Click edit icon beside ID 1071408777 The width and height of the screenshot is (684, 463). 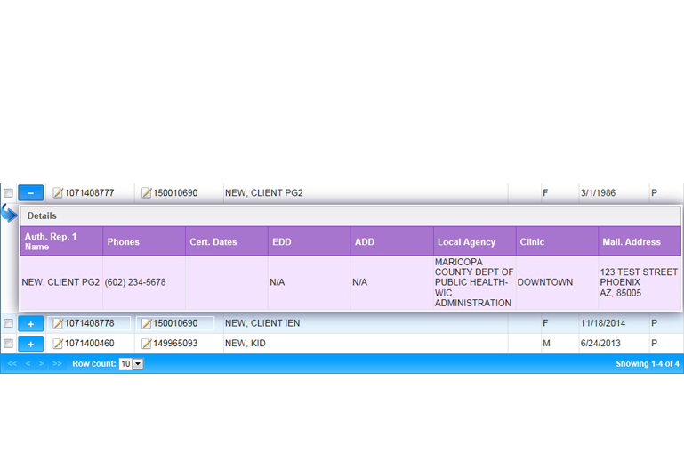[58, 193]
